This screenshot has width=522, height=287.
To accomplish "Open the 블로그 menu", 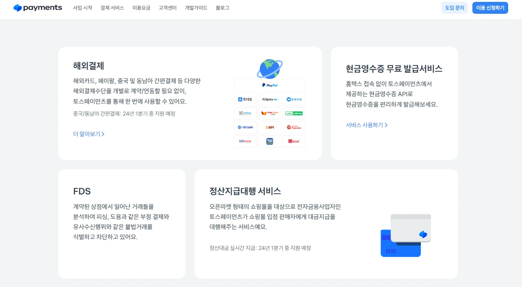I will [x=222, y=8].
